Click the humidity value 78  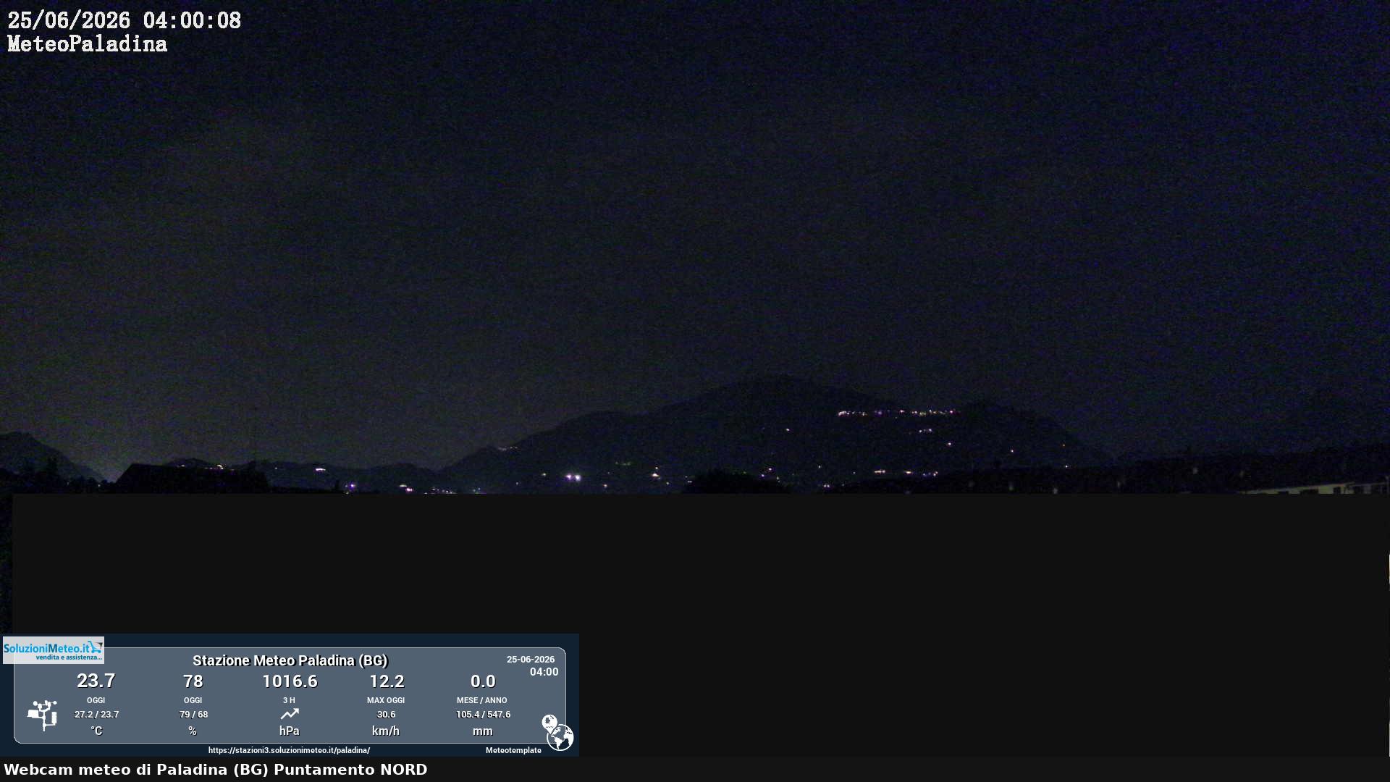coord(193,681)
